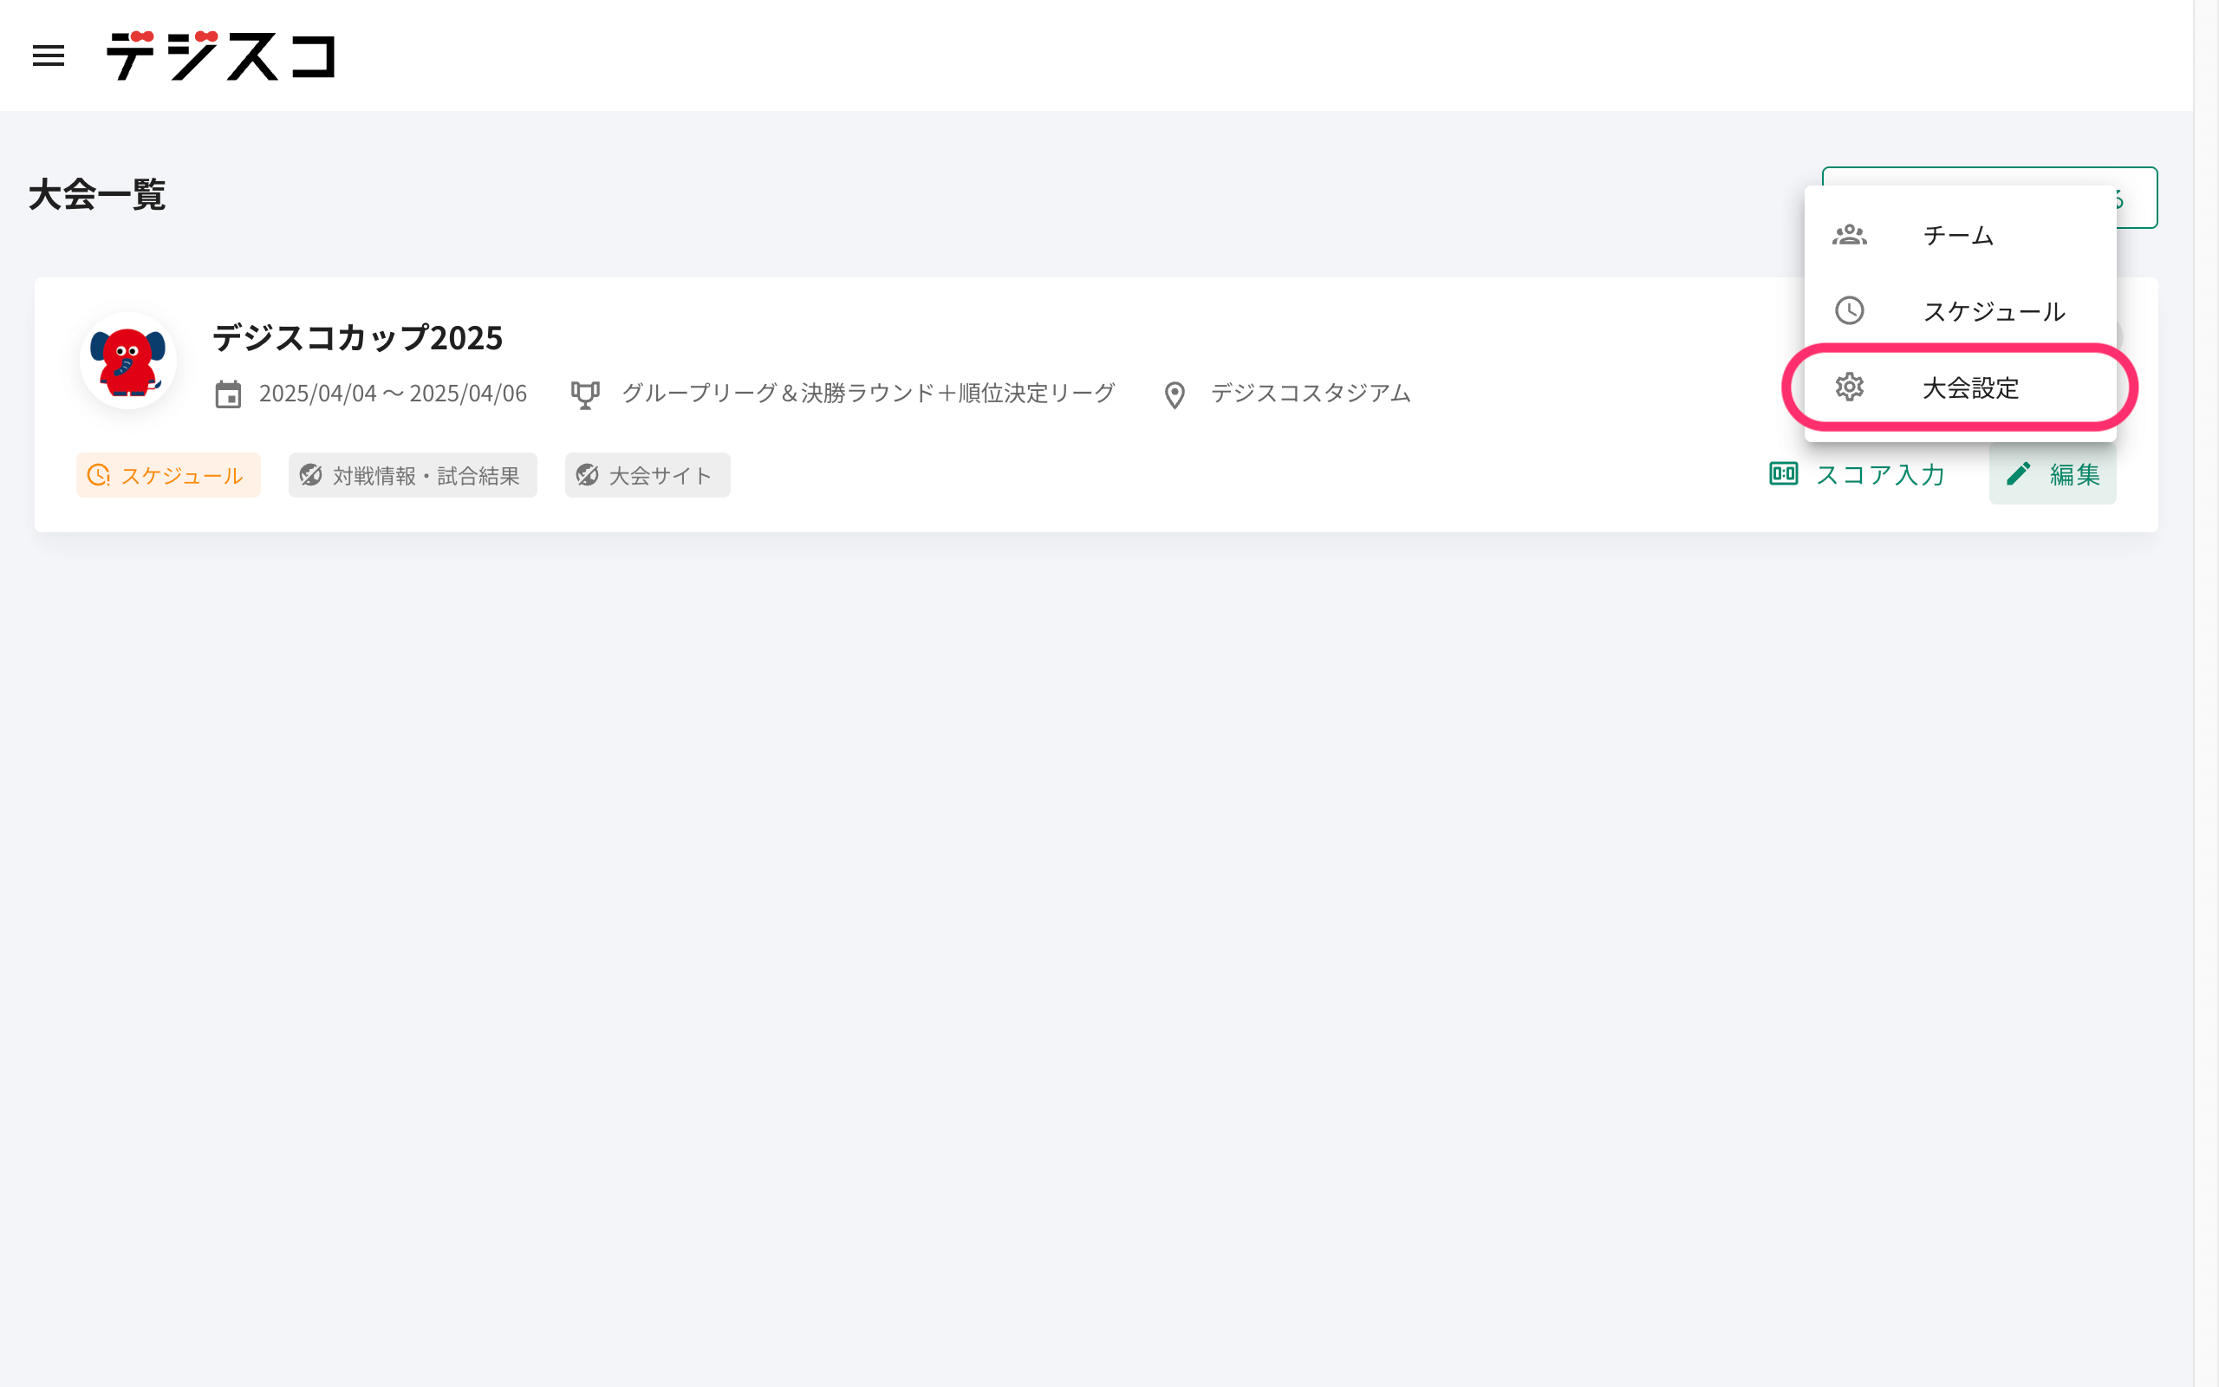Screen dimensions: 2219x1387
Task: Click the pencil icon on the 編集 button
Action: tap(2019, 474)
